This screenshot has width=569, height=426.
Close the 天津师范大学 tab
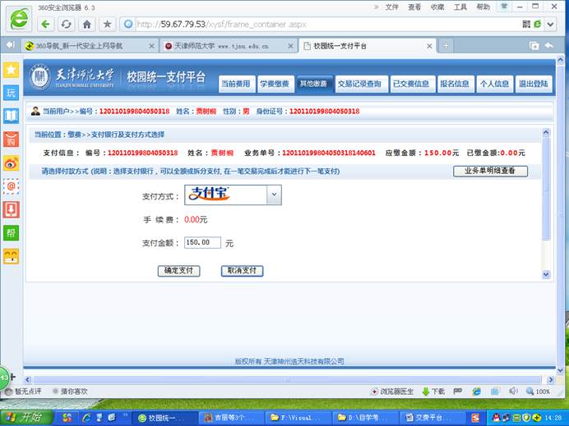coord(290,46)
